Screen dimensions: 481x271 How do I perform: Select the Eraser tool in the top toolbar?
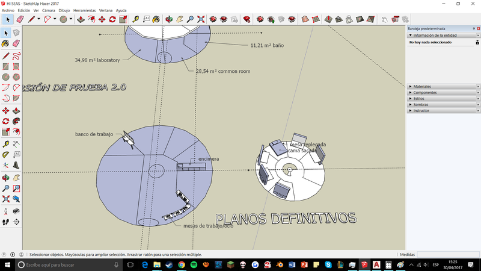[x=20, y=19]
